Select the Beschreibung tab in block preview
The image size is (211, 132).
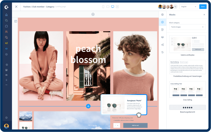(174, 62)
